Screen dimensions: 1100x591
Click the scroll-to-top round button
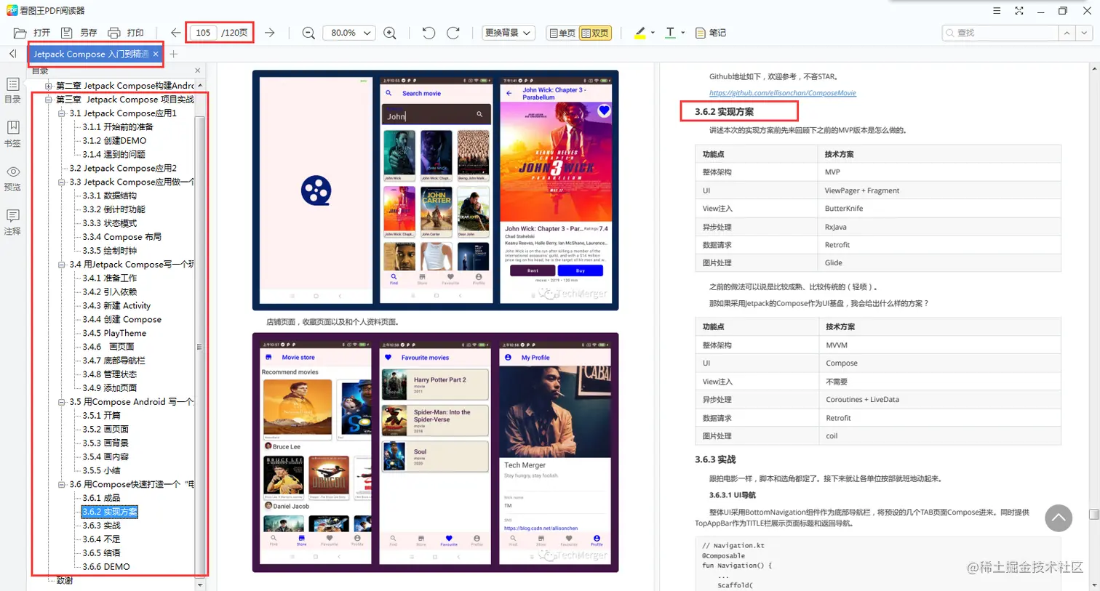click(x=1059, y=518)
